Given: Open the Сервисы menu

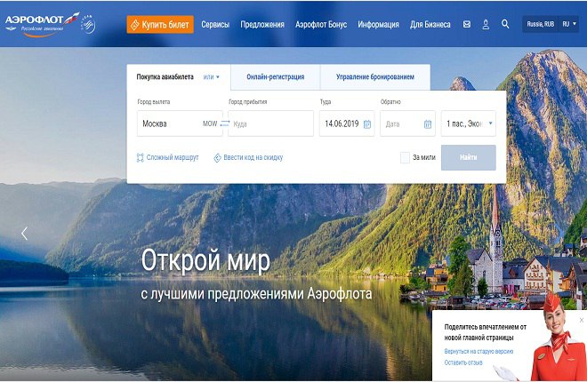Looking at the screenshot, I should 215,25.
